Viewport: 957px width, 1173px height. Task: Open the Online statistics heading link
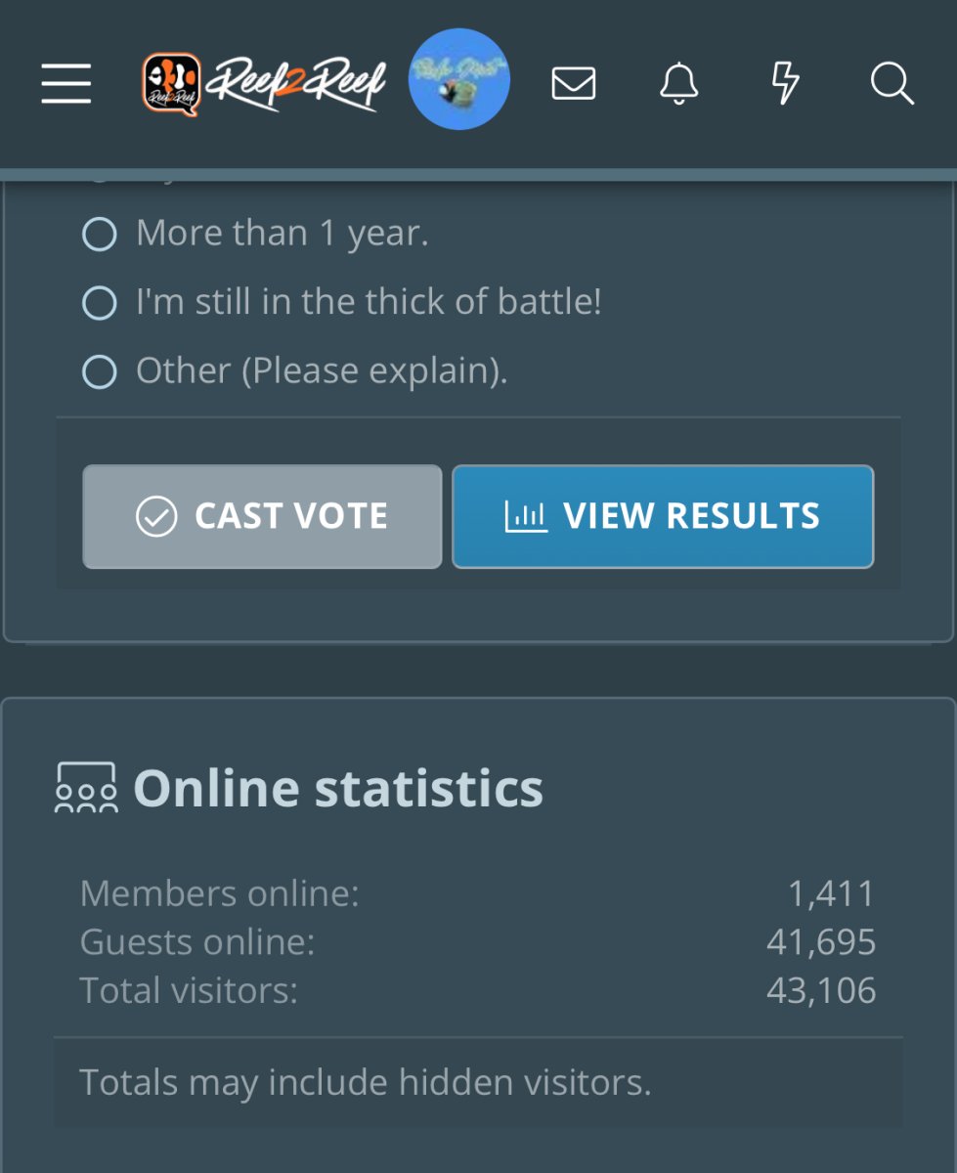pos(338,788)
